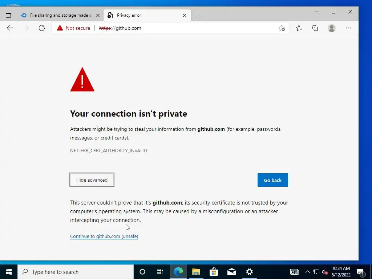Open News and interests taskbar icon
Viewport: 372px width, 279px height.
click(294, 272)
